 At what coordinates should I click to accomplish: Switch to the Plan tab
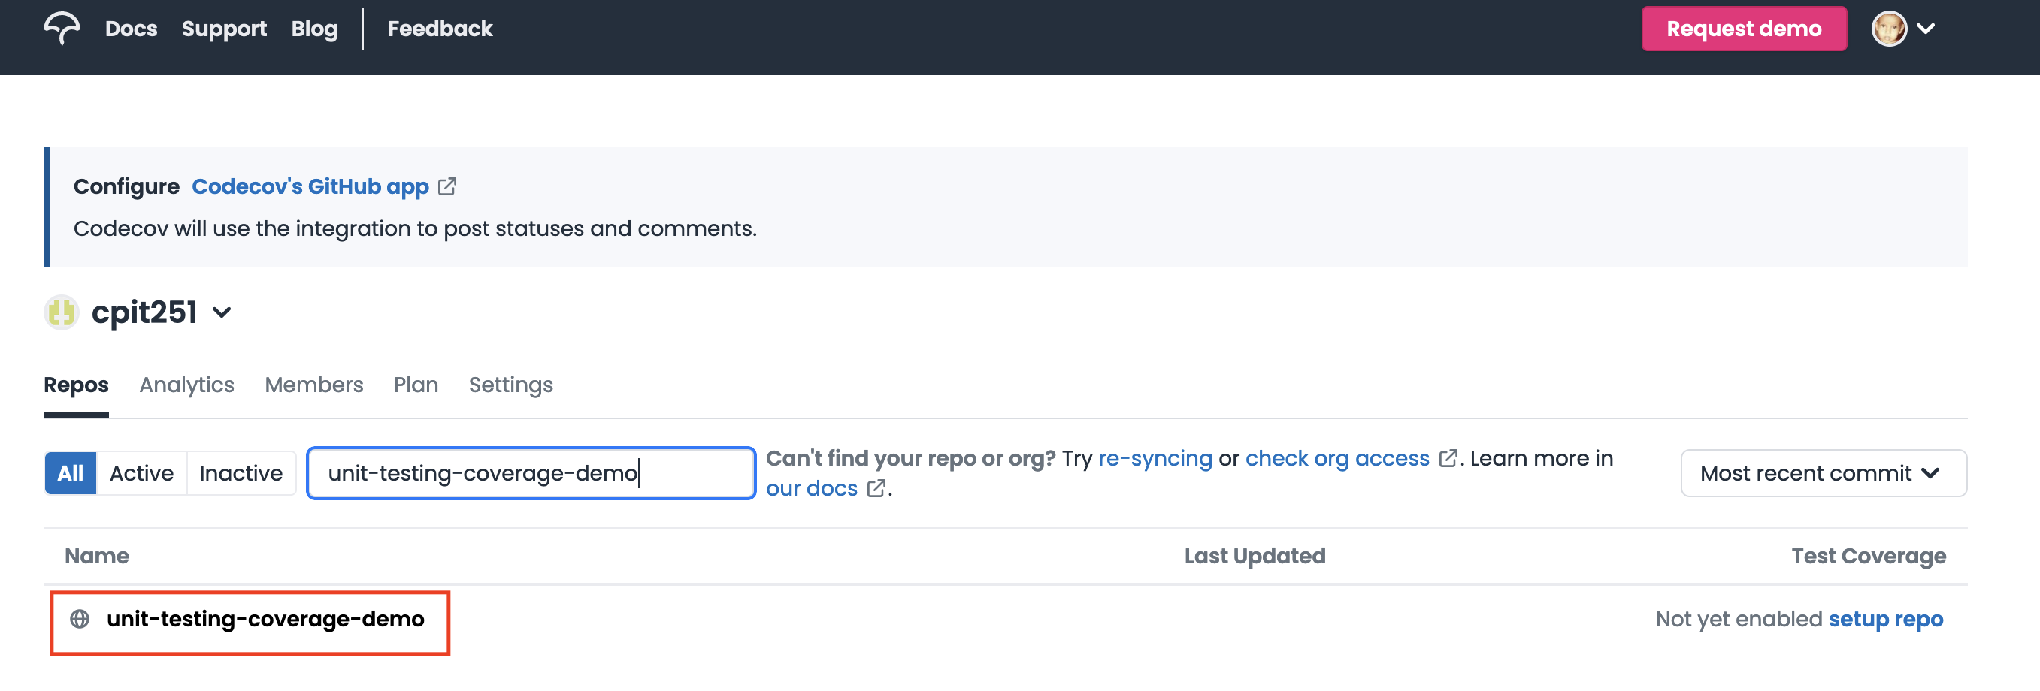point(416,385)
